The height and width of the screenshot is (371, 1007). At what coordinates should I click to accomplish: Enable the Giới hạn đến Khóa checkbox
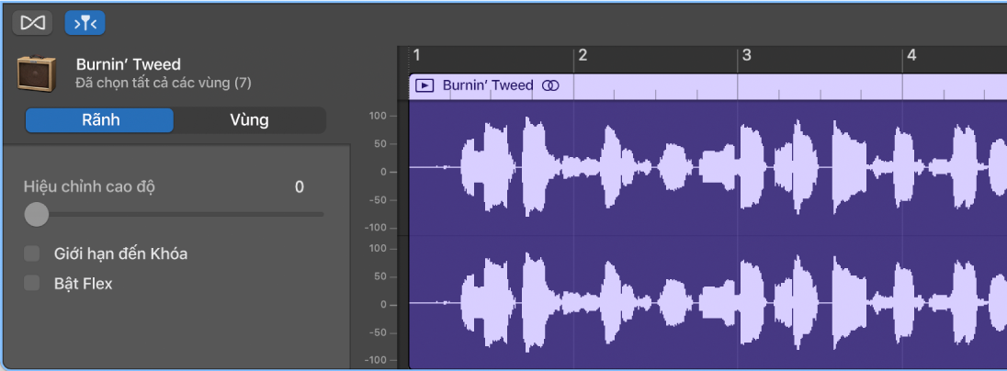tap(32, 253)
